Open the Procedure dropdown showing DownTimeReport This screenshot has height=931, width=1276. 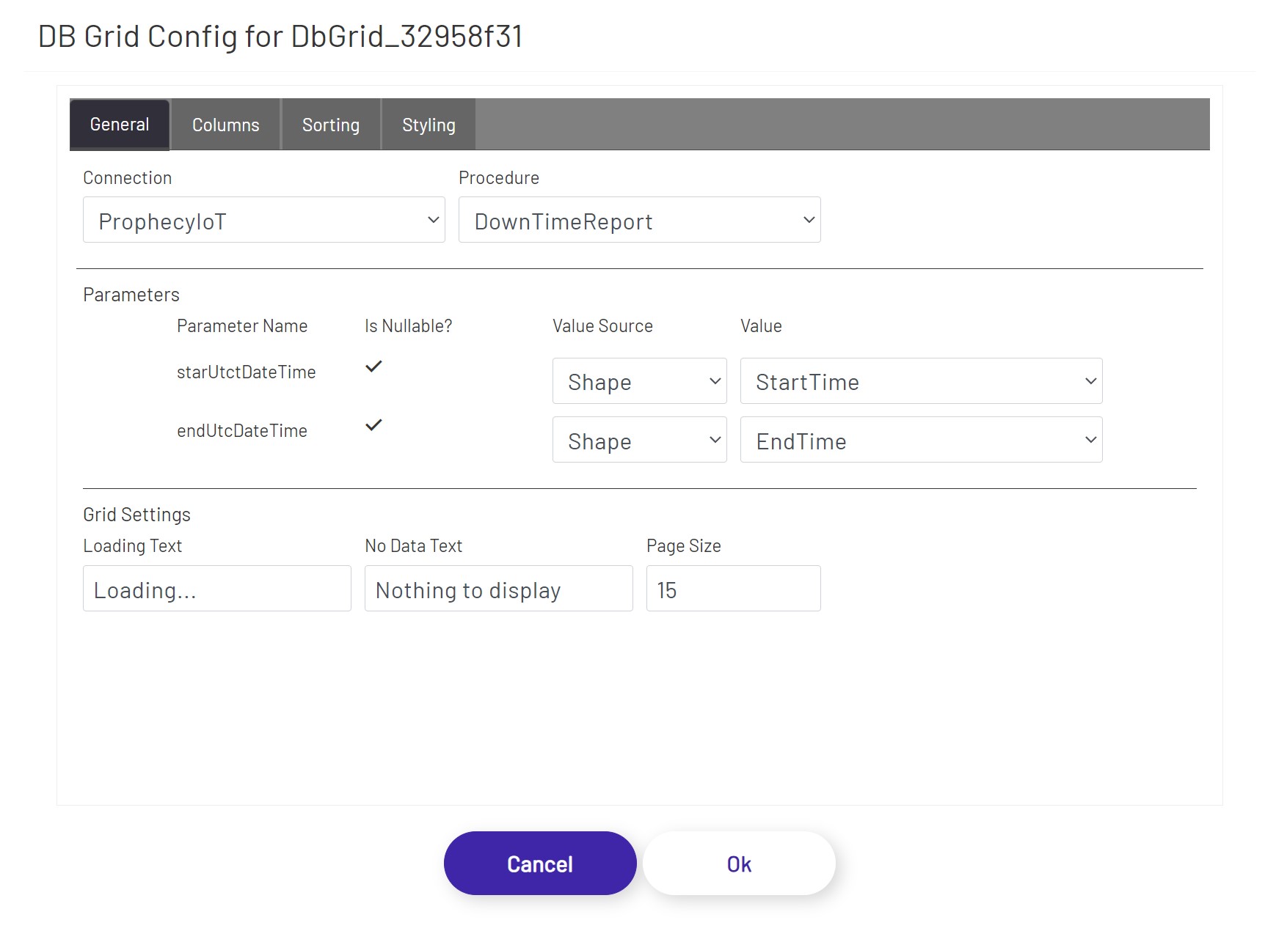tap(639, 219)
